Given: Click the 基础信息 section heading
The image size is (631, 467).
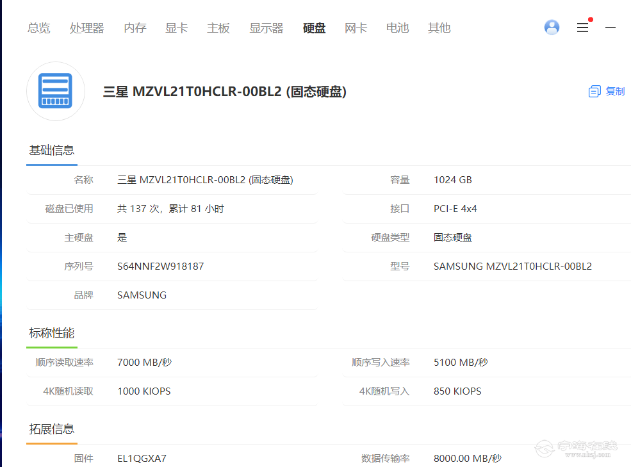Looking at the screenshot, I should pyautogui.click(x=52, y=150).
